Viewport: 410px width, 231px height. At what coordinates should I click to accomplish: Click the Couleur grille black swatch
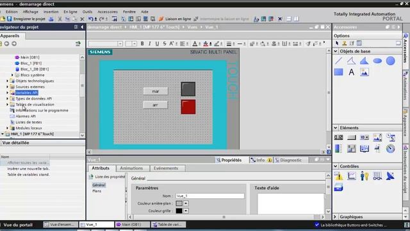pos(179,210)
